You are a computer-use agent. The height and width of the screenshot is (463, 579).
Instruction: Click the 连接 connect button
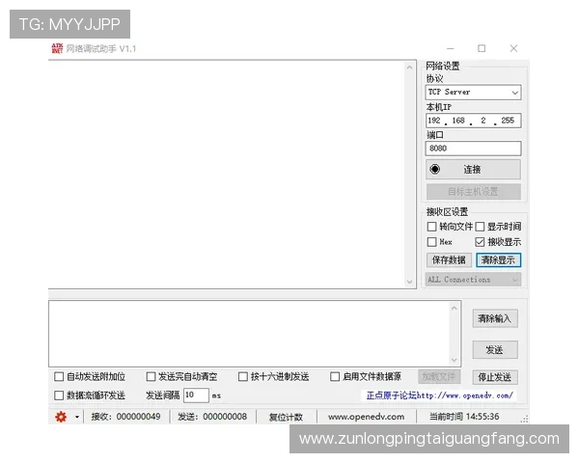pyautogui.click(x=473, y=170)
